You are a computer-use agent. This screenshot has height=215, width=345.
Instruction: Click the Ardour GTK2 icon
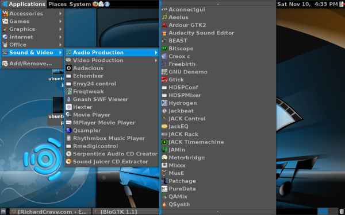coord(164,25)
